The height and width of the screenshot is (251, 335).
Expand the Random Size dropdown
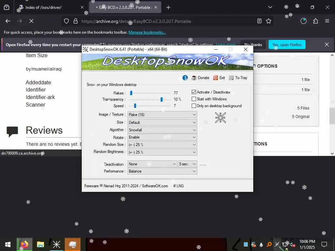162,144
